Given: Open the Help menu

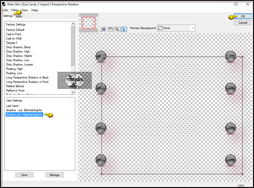Looking at the screenshot, I should coord(35,10).
